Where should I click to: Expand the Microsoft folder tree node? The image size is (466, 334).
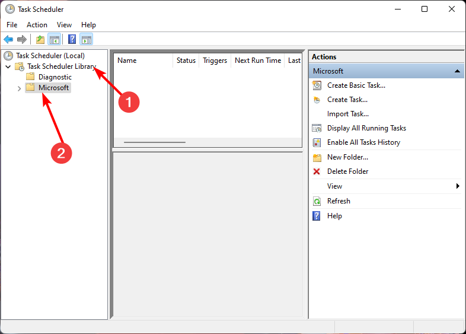[20, 88]
